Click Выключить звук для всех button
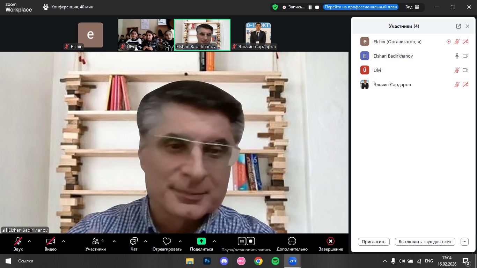The image size is (477, 268). (425, 241)
